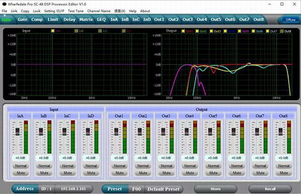Image resolution: width=301 pixels, height=194 pixels.
Task: Open the Gate processing tab
Action: pyautogui.click(x=22, y=20)
